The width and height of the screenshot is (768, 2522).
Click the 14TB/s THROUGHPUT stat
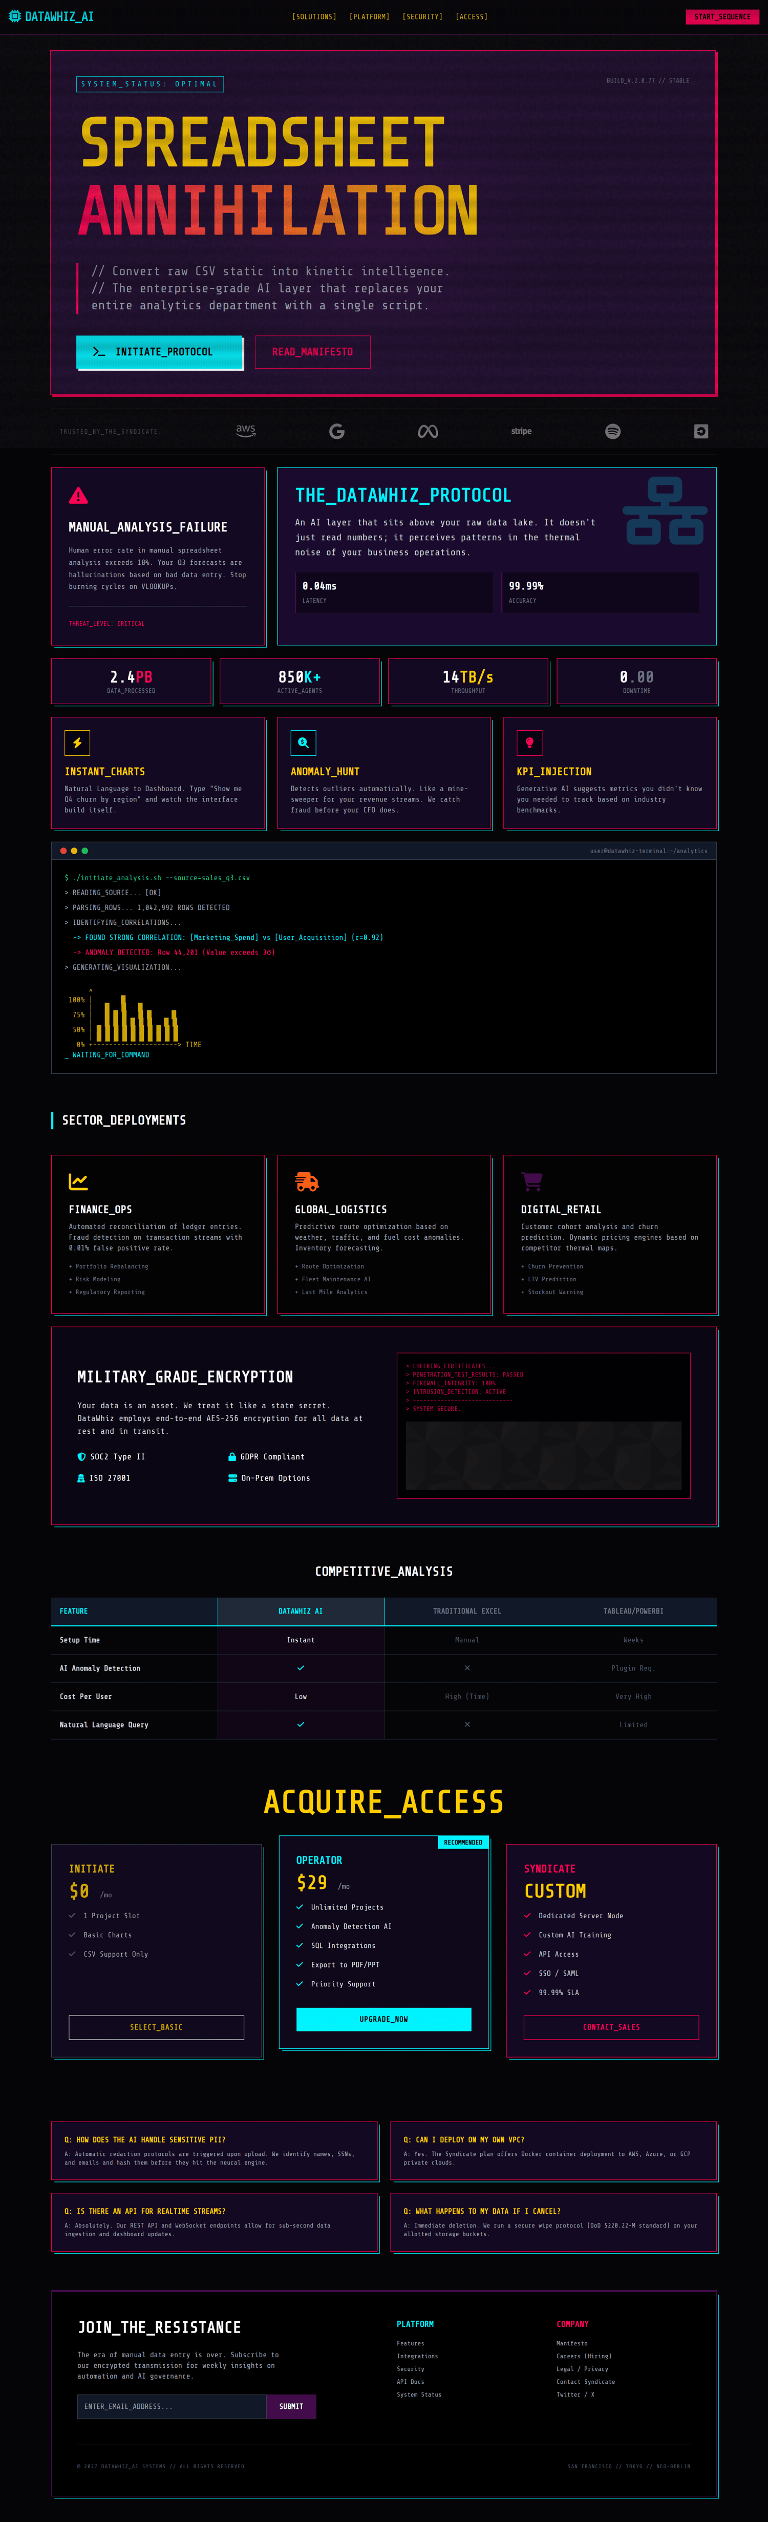tap(467, 682)
